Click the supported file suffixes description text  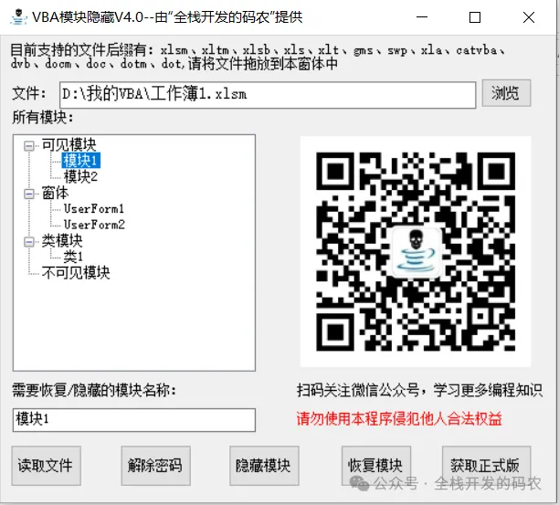(258, 57)
